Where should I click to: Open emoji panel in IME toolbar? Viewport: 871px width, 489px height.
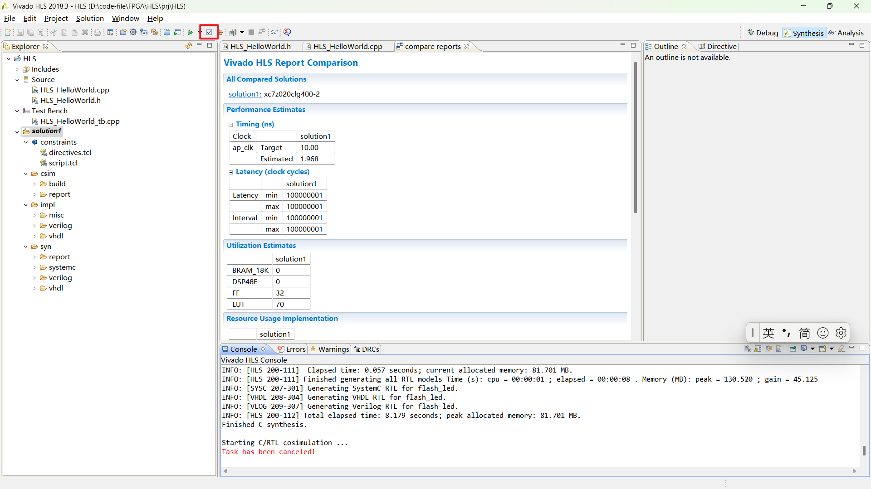click(823, 333)
